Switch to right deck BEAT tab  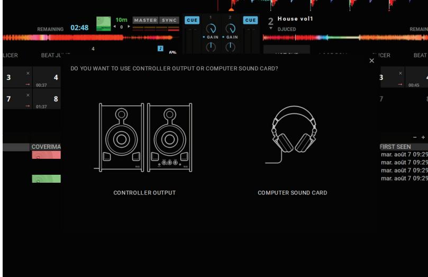pyautogui.click(x=421, y=55)
